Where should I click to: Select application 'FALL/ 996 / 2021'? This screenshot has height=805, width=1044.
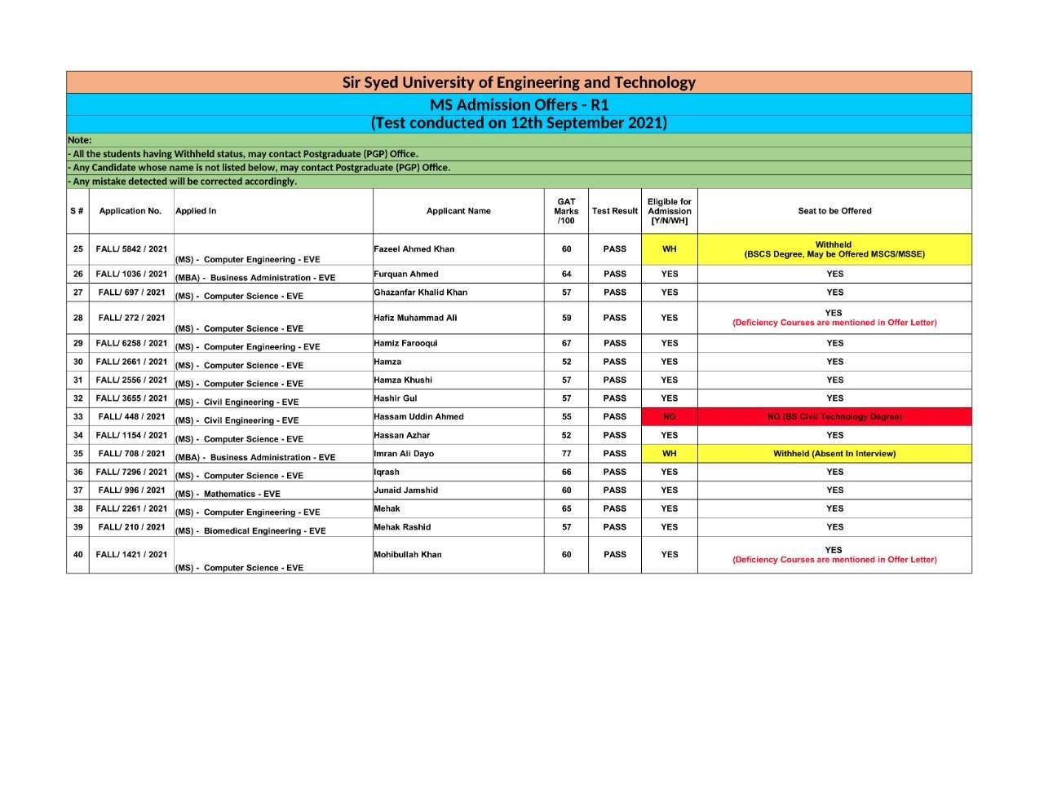131,490
